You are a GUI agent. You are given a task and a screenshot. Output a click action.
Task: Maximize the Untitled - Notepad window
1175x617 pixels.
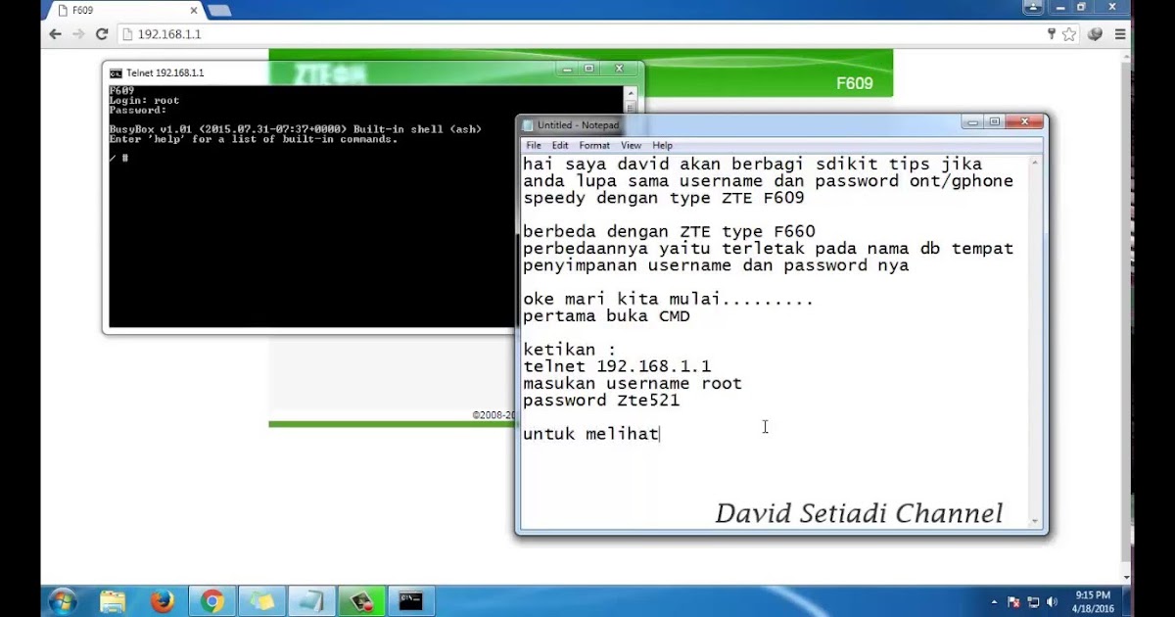[995, 122]
